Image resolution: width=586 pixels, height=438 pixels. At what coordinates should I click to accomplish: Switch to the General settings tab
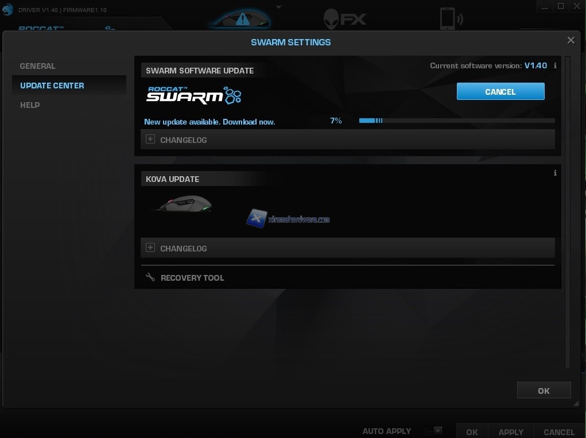tap(38, 66)
